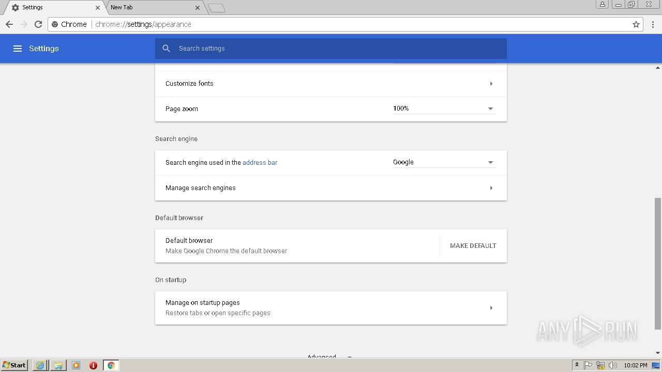662x372 pixels.
Task: Click the MAKE DEFAULT button
Action: [473, 246]
